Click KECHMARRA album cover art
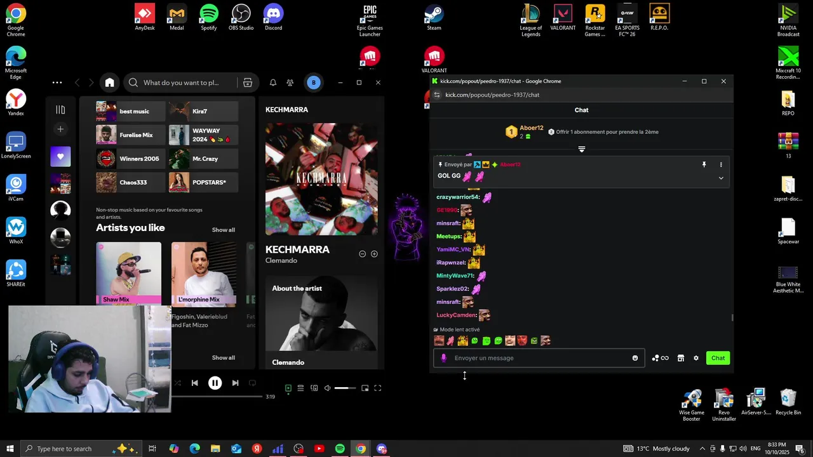The height and width of the screenshot is (457, 813). pyautogui.click(x=321, y=179)
